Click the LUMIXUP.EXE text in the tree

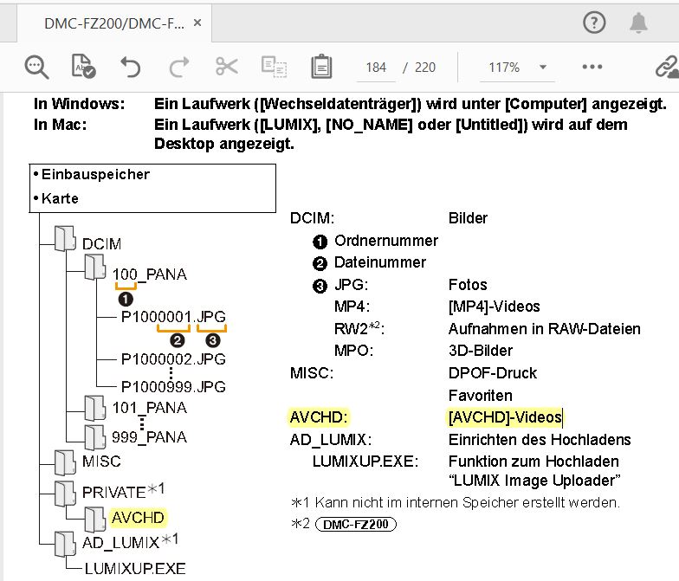click(134, 569)
